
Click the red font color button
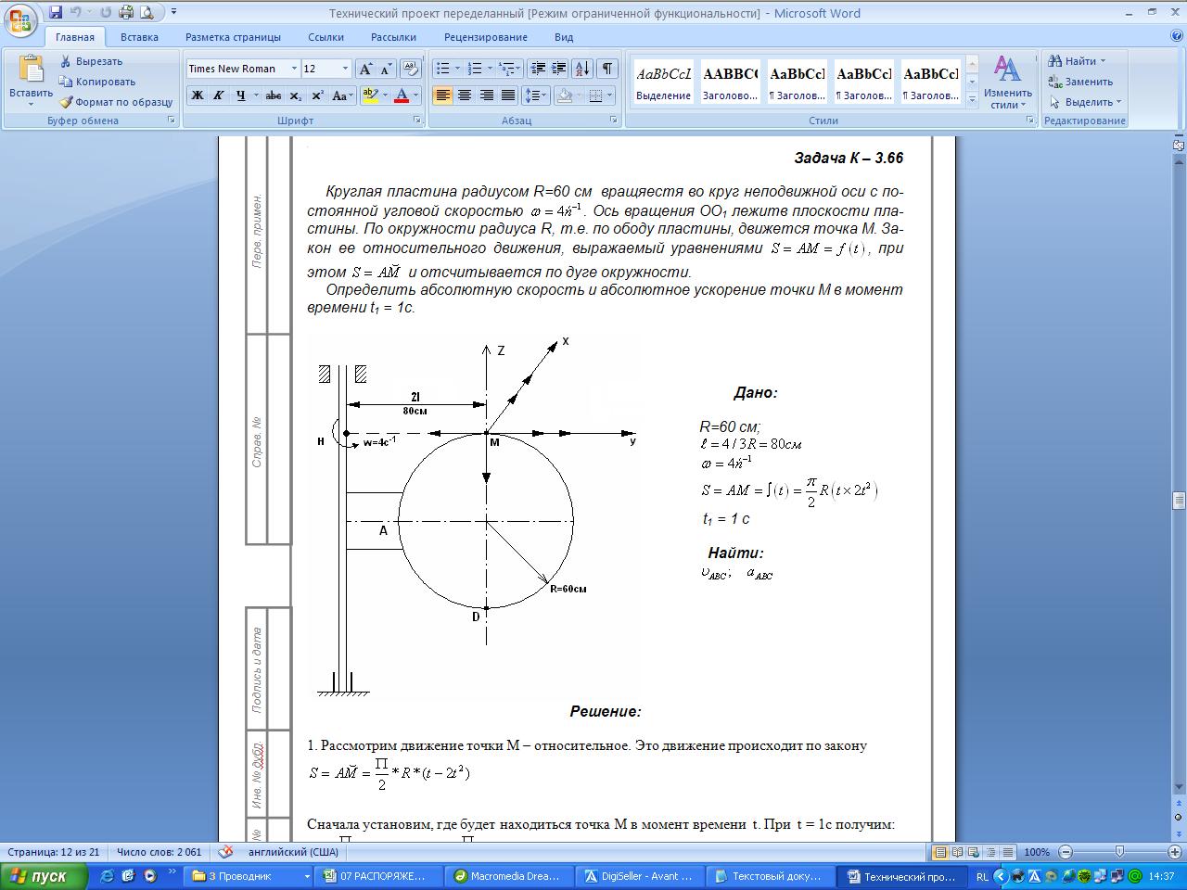[x=402, y=95]
